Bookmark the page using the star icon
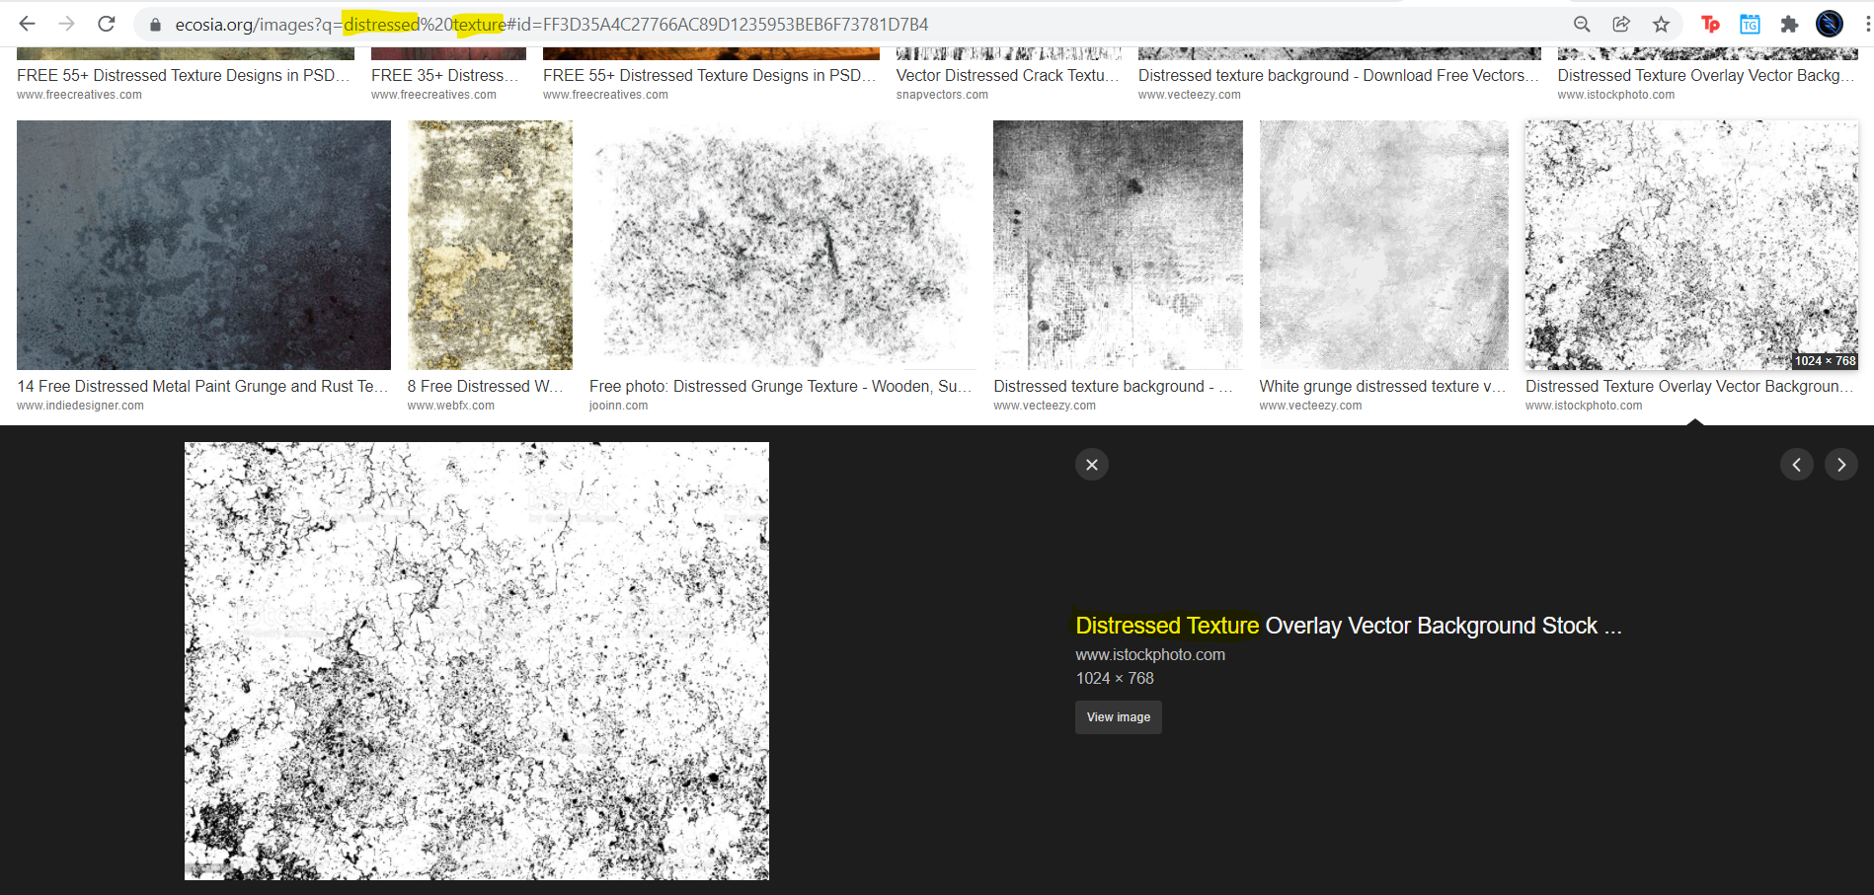Image resolution: width=1874 pixels, height=895 pixels. pos(1660,24)
